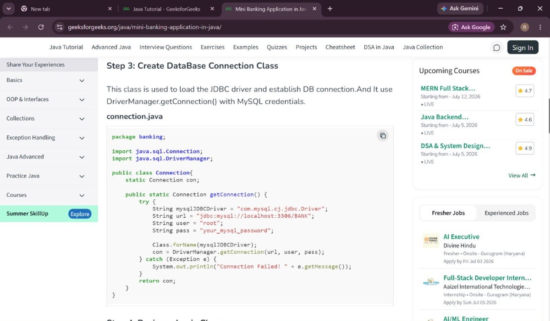Open Exercises in the nav bar
The width and height of the screenshot is (550, 321).
(213, 47)
